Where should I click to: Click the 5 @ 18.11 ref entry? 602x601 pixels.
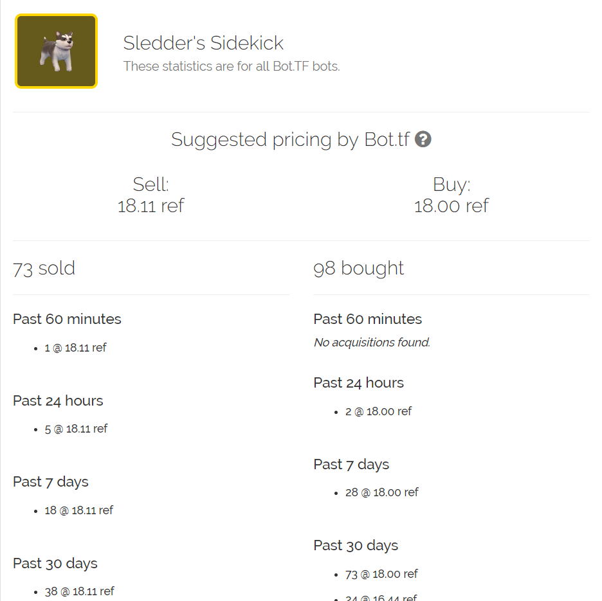(76, 429)
